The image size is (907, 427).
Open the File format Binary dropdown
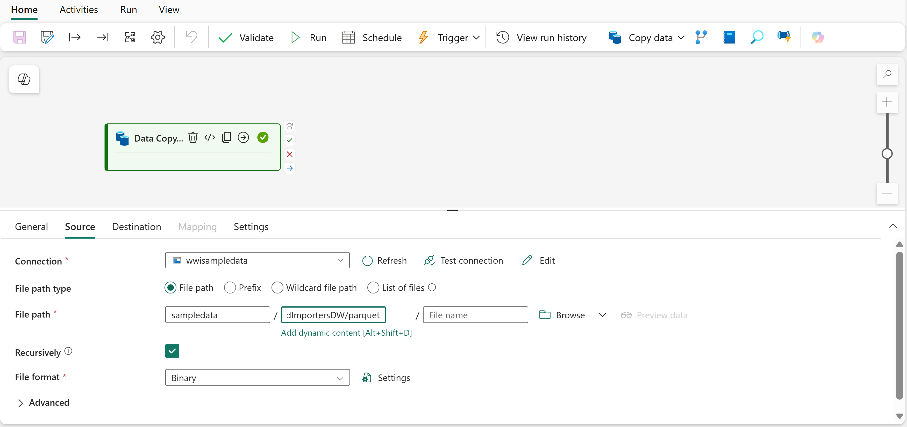click(x=257, y=377)
